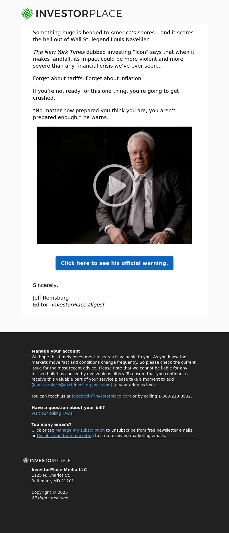The width and height of the screenshot is (229, 533).
Task: Click the 'Too many emails?' heading
Action: pyautogui.click(x=52, y=424)
